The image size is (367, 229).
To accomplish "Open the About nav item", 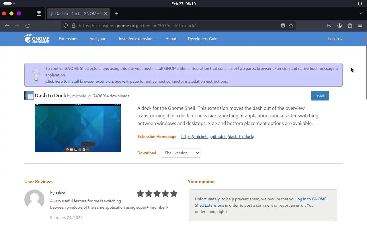I will click(x=171, y=39).
